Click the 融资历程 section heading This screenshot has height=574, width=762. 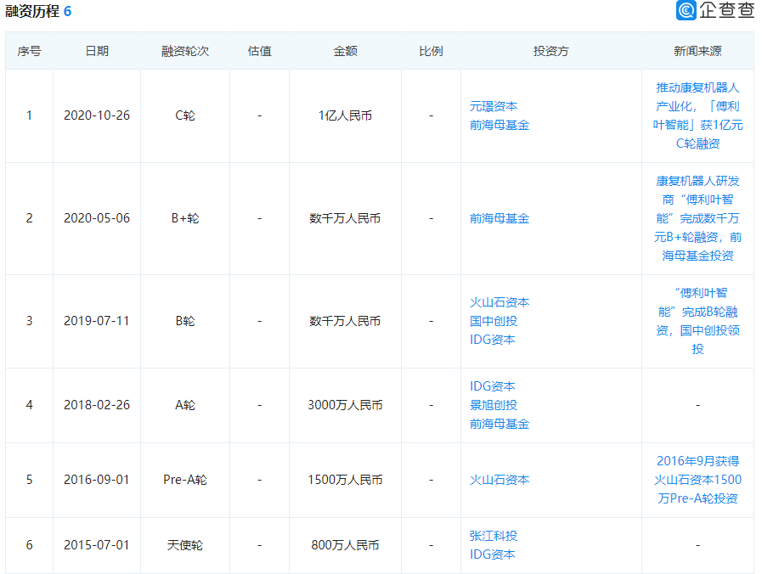(x=32, y=11)
